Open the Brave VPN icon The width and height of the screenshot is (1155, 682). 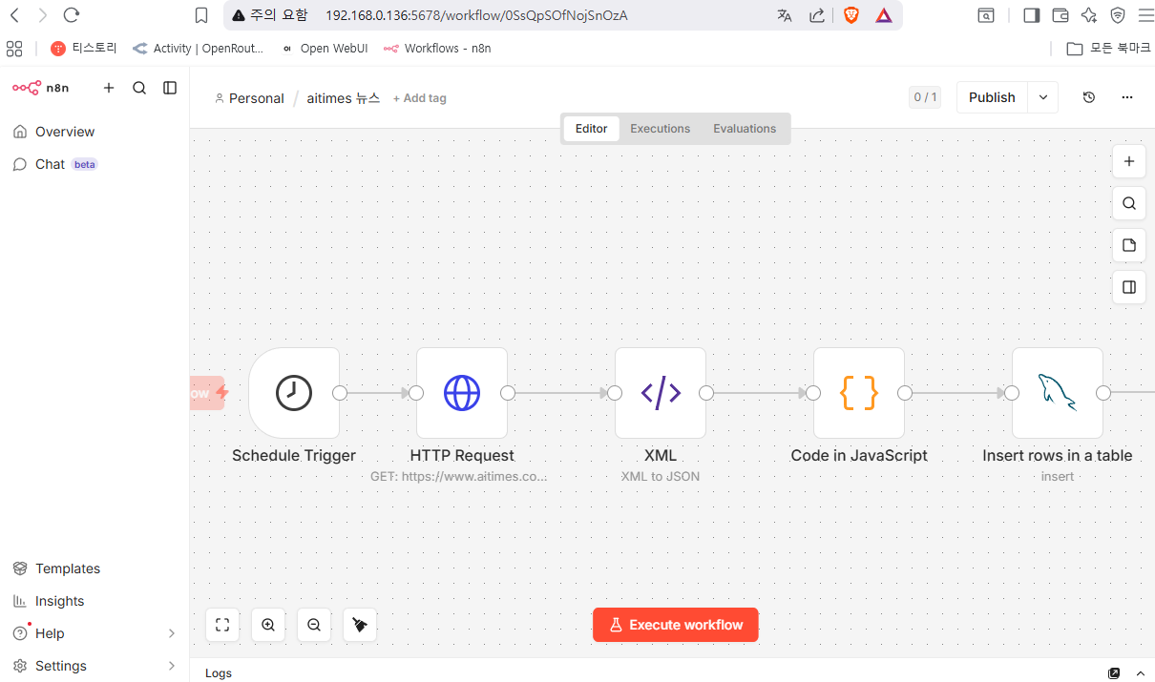1118,15
